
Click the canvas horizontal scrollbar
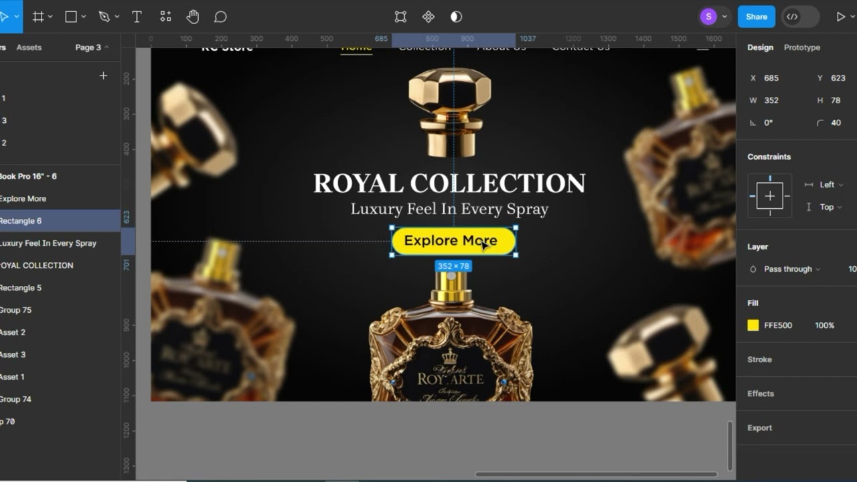(596, 475)
